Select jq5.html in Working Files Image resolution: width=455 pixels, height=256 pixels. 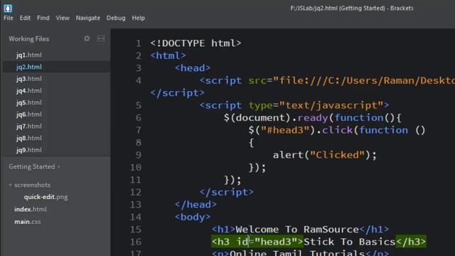(29, 102)
